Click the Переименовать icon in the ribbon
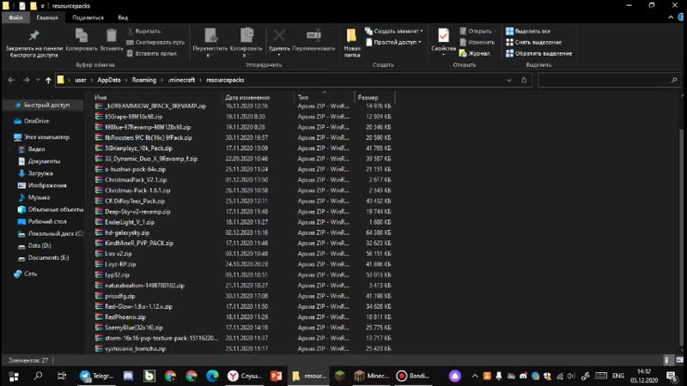Screen dimensions: 687x386 [x=313, y=35]
